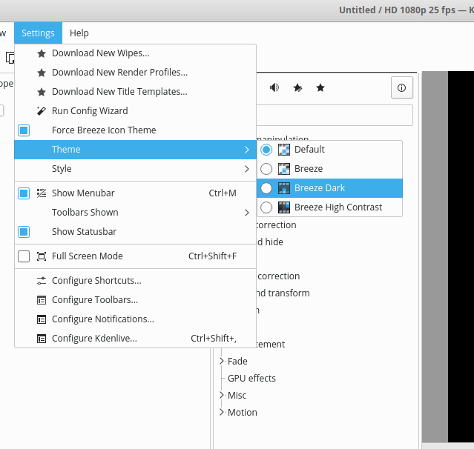
Task: Click the Breeze theme color preview icon
Action: point(284,169)
